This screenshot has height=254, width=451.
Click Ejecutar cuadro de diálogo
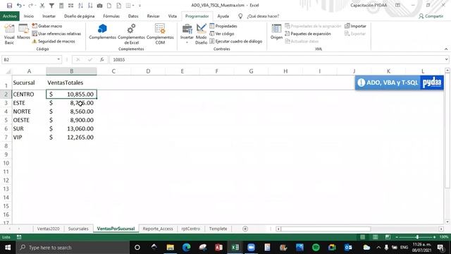pos(236,42)
